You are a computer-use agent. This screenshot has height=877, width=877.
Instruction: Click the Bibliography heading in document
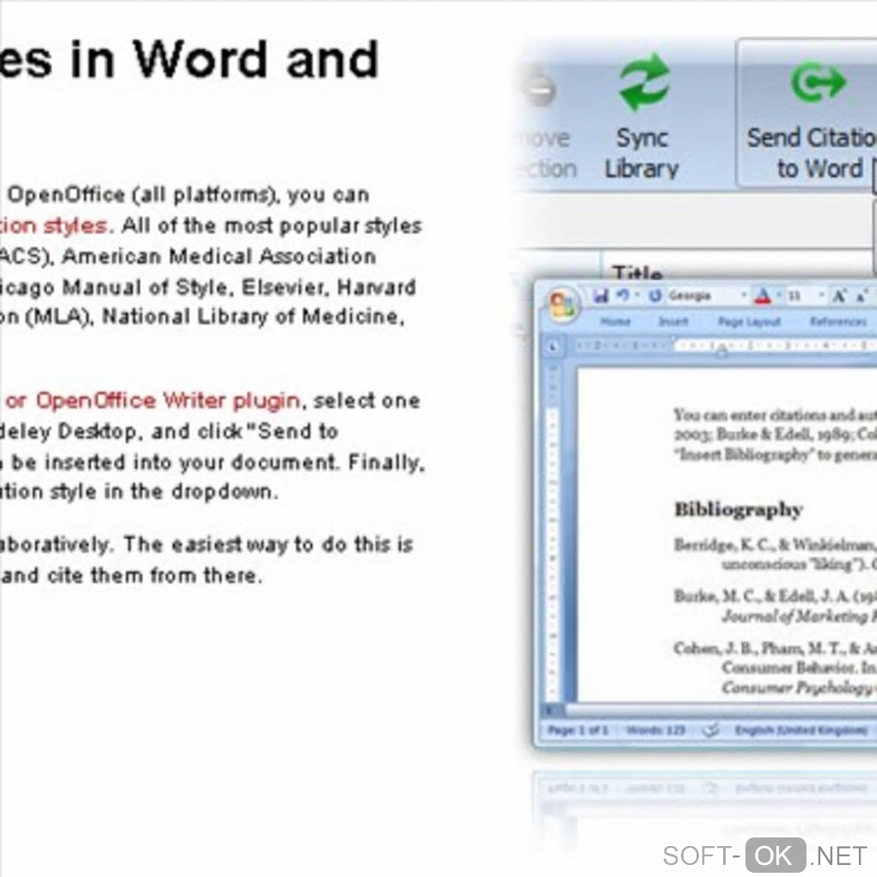click(x=739, y=510)
